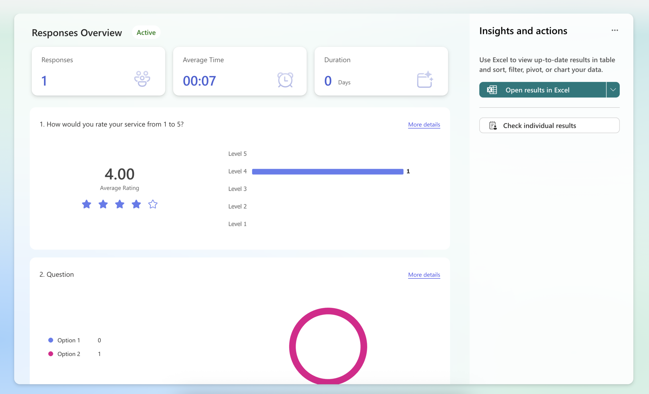The image size is (649, 394).
Task: Click the people icon on the Responses card
Action: (x=142, y=79)
